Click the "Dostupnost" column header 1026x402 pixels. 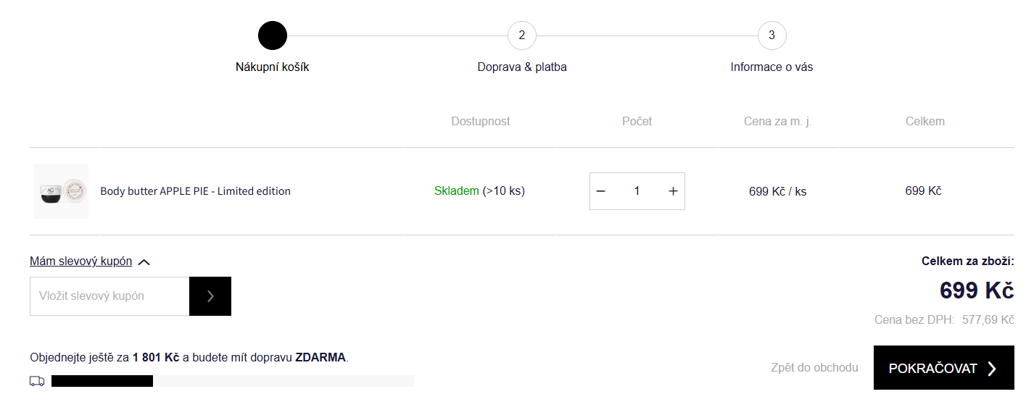point(481,122)
